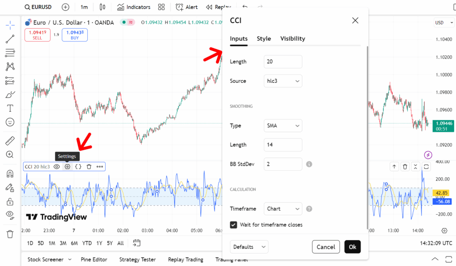This screenshot has width=456, height=266.
Task: Select the measure ruler tool
Action: tap(10, 141)
